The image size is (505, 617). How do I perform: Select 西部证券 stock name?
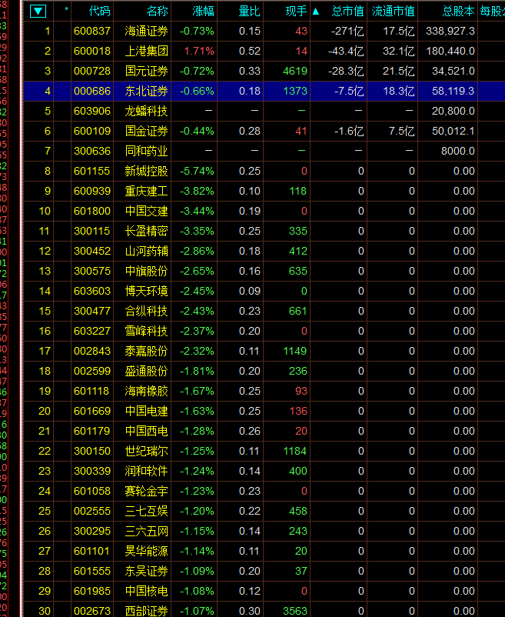tap(146, 611)
